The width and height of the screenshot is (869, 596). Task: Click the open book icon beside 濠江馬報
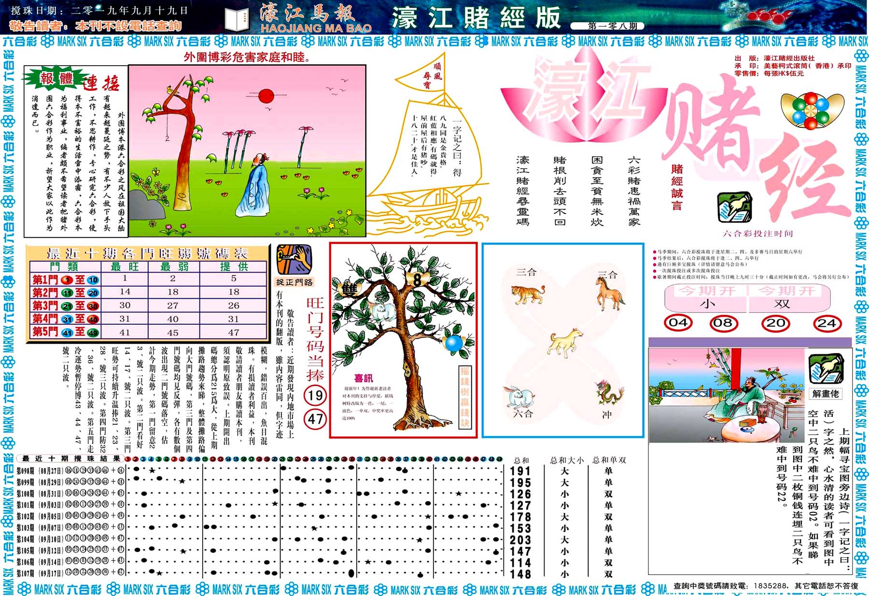coord(237,20)
